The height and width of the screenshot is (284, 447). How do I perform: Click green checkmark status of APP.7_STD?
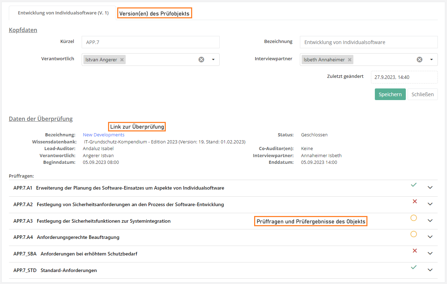414,267
